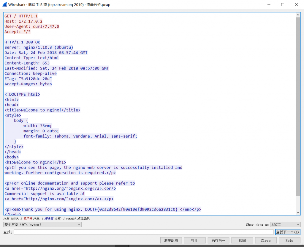Screen dimensions: 304x247
Task: Click the Close button at the bottom
Action: point(266,240)
